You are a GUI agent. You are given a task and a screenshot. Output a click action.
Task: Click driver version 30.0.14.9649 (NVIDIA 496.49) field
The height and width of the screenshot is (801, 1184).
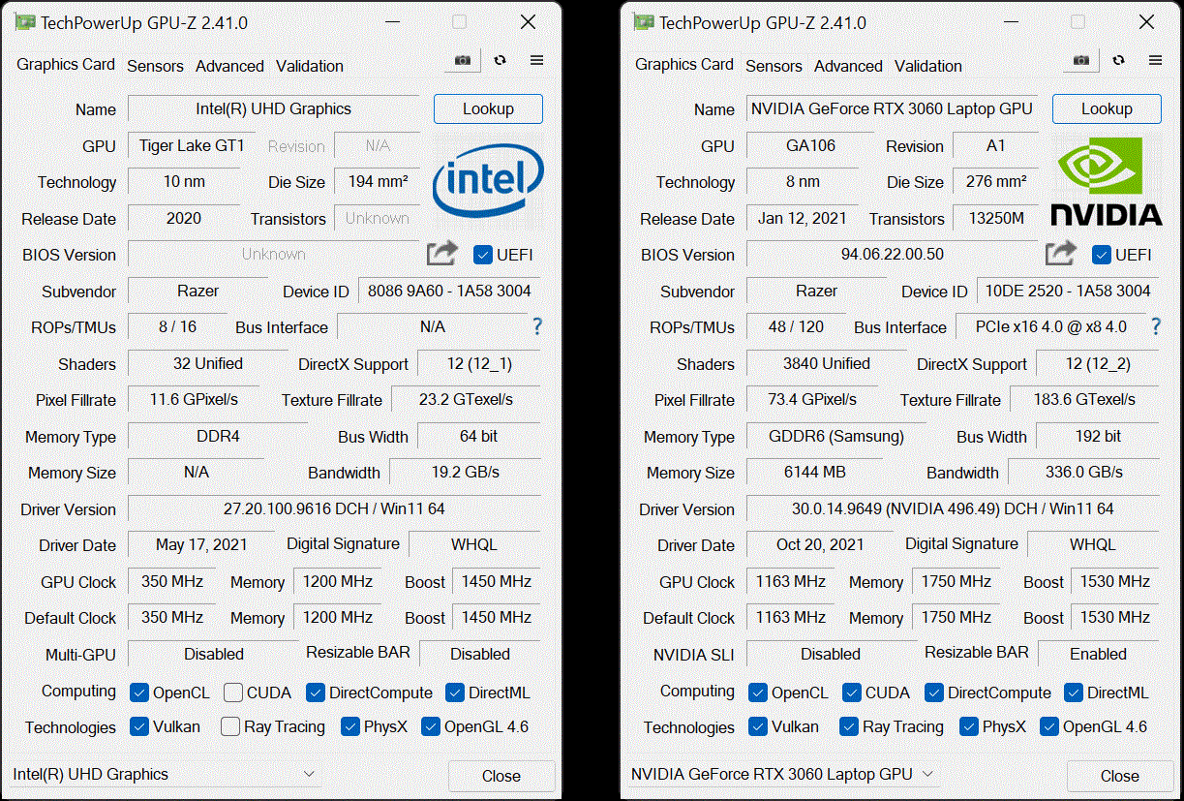point(953,508)
